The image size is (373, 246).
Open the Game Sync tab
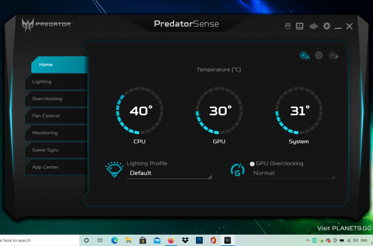pos(57,150)
